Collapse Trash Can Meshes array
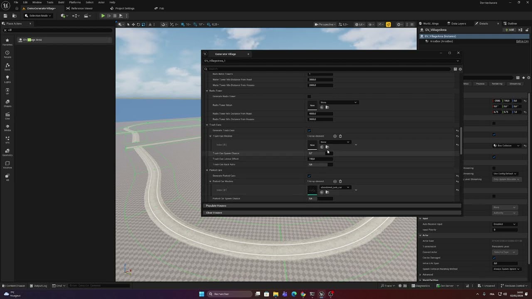The image size is (532, 299). (x=210, y=136)
